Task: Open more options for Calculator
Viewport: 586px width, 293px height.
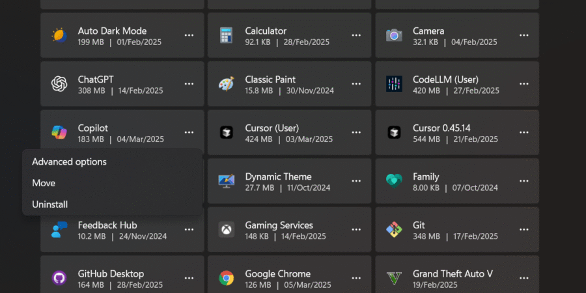Action: pos(356,35)
